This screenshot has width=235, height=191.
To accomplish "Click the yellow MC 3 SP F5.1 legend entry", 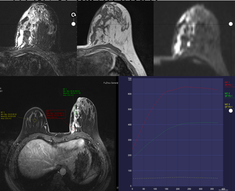I will [228, 106].
